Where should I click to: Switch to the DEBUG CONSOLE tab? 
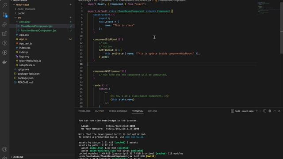[x=118, y=111]
